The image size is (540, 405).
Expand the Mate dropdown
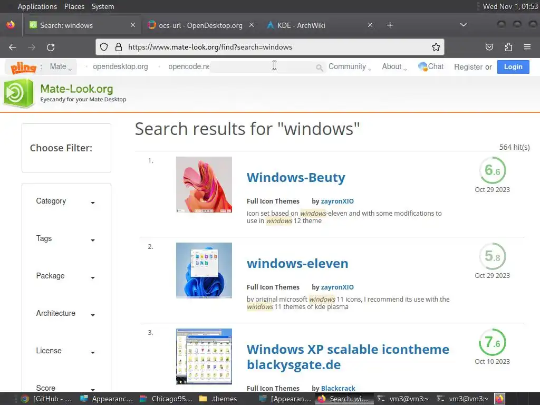(61, 67)
